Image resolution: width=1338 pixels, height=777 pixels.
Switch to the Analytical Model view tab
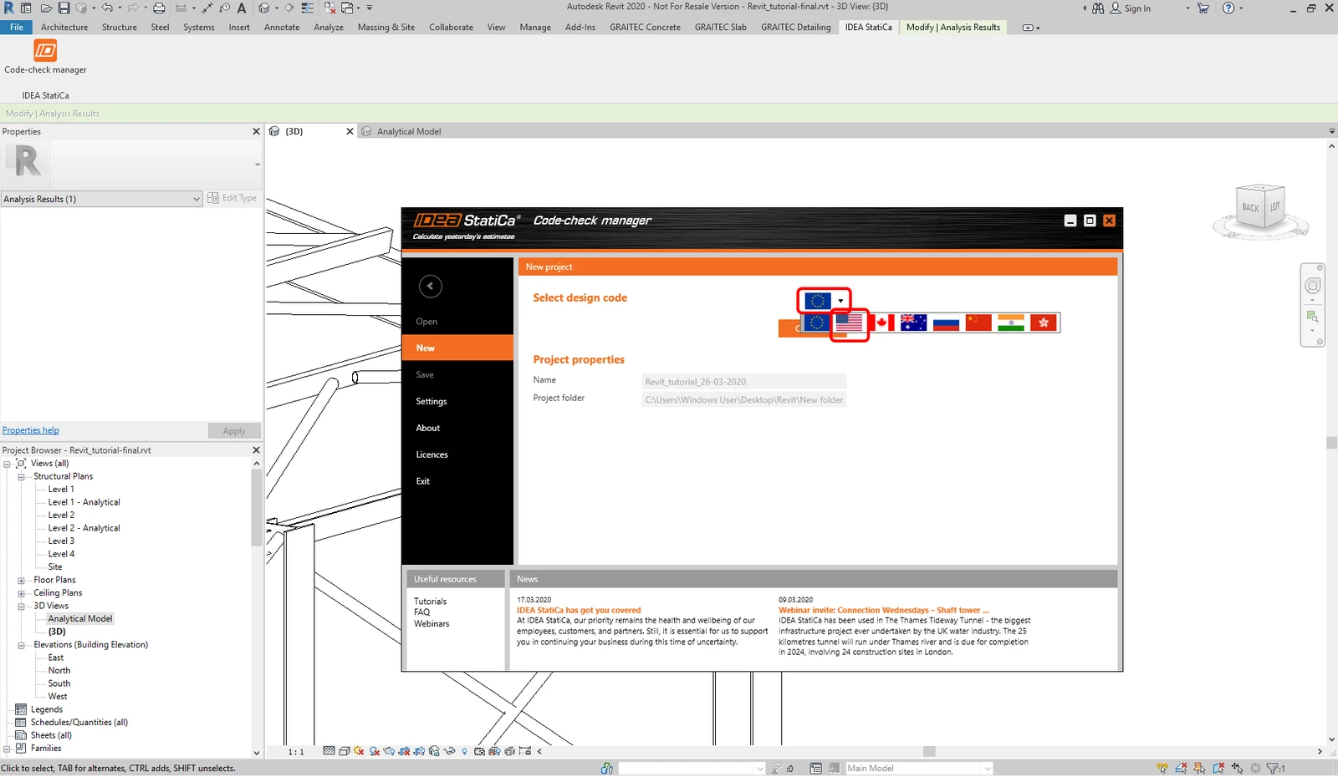[x=408, y=132]
